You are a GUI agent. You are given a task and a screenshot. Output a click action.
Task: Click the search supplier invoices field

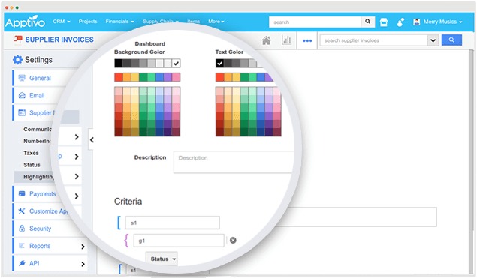pyautogui.click(x=374, y=40)
